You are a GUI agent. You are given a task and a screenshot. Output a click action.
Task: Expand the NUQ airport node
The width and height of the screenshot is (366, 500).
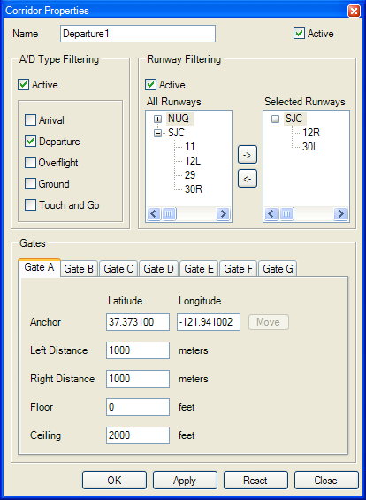coord(157,119)
